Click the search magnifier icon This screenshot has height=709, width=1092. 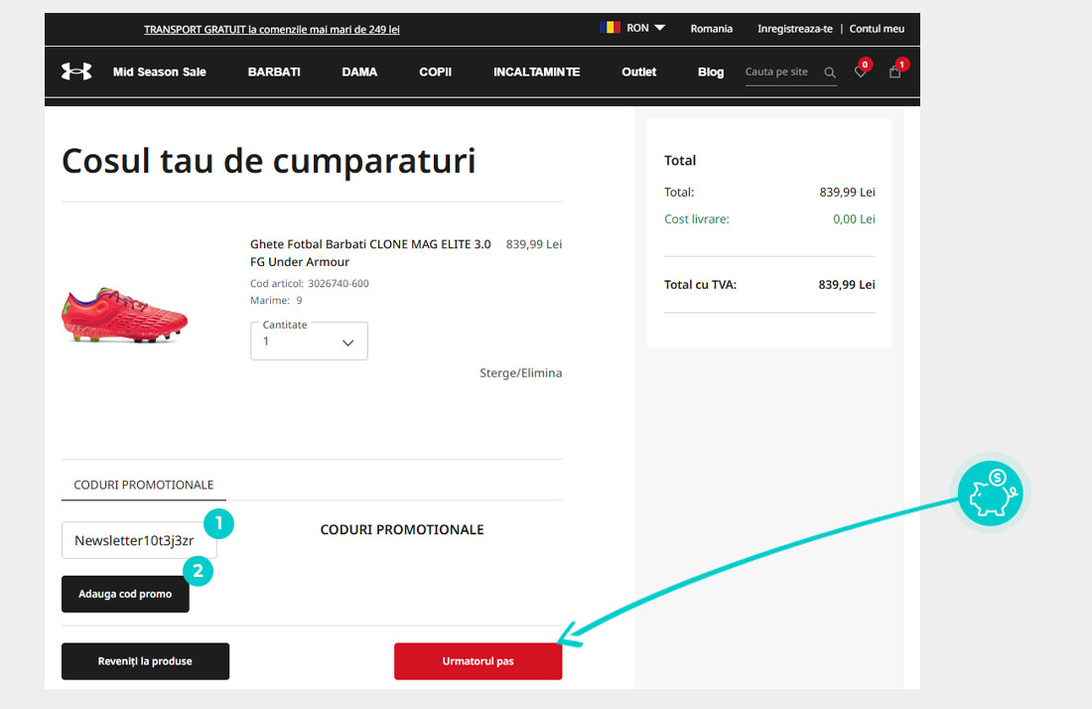(x=830, y=72)
